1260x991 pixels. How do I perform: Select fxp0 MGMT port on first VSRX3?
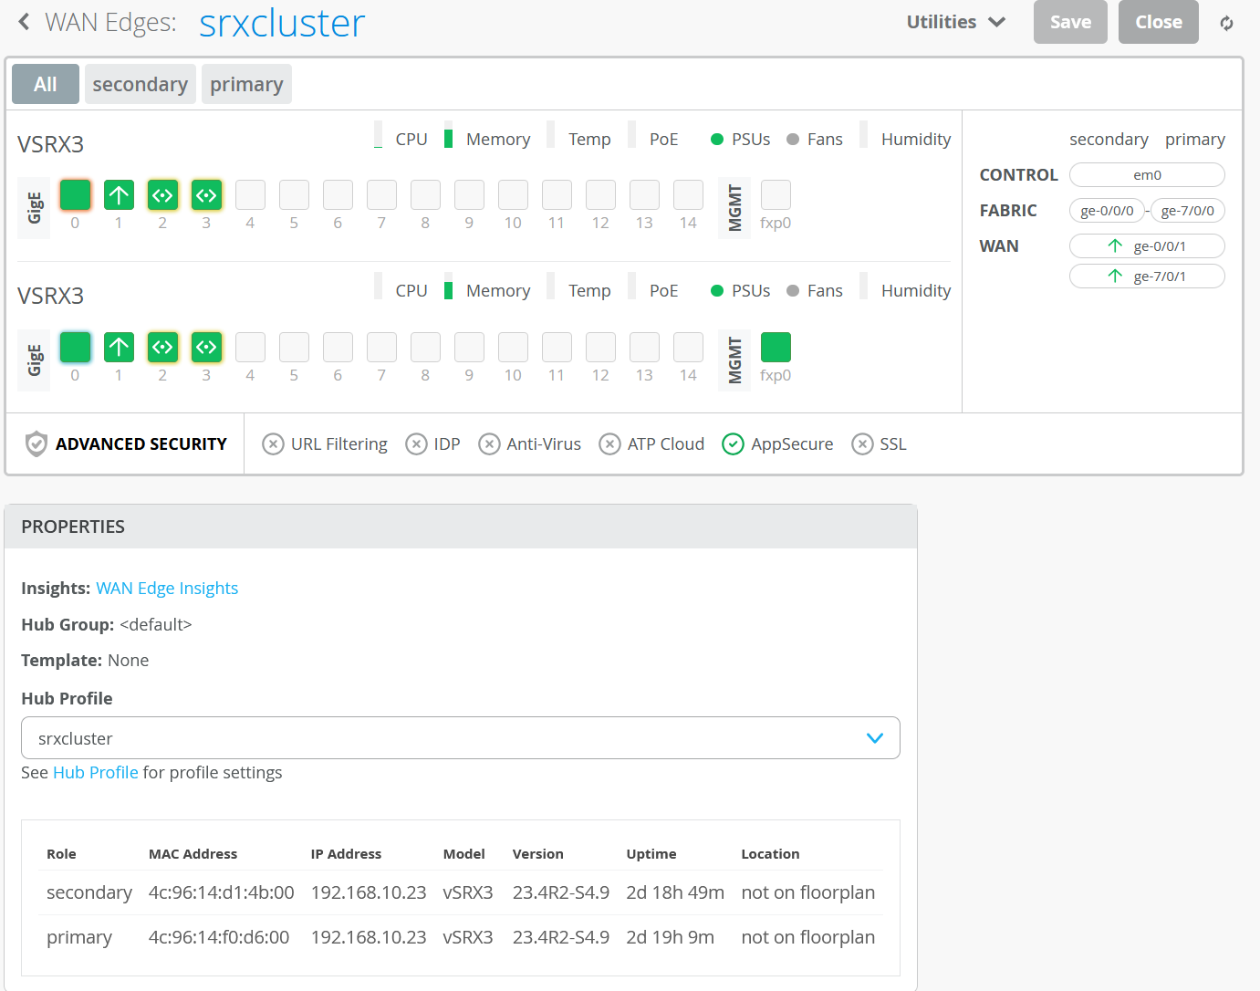(776, 194)
